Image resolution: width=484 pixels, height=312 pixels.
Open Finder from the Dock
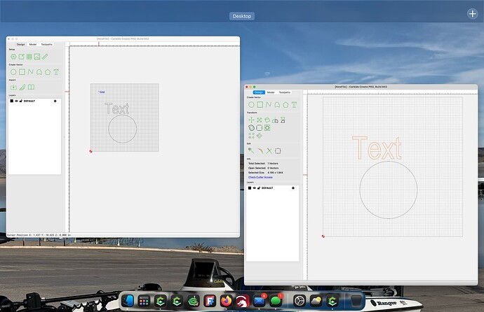coord(128,301)
